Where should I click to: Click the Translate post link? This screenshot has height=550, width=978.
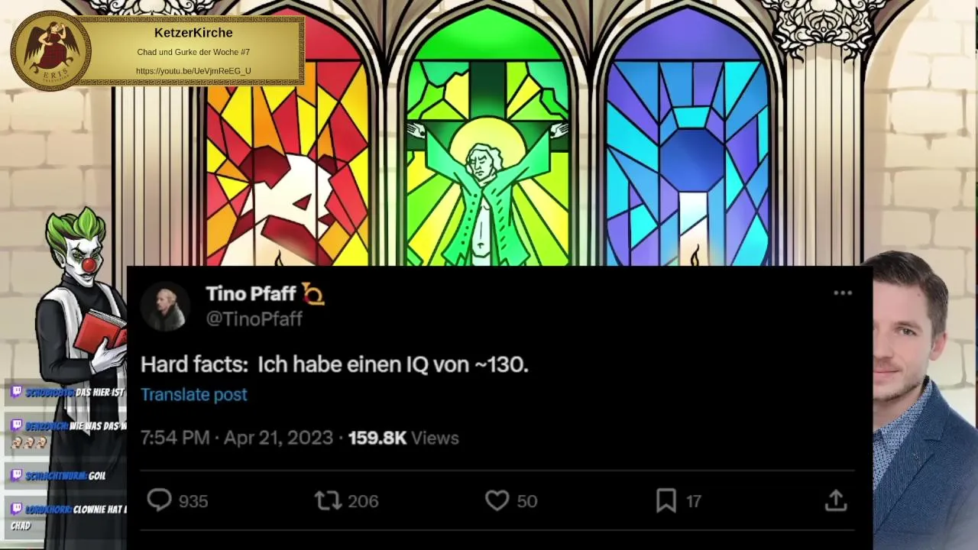[x=193, y=394]
